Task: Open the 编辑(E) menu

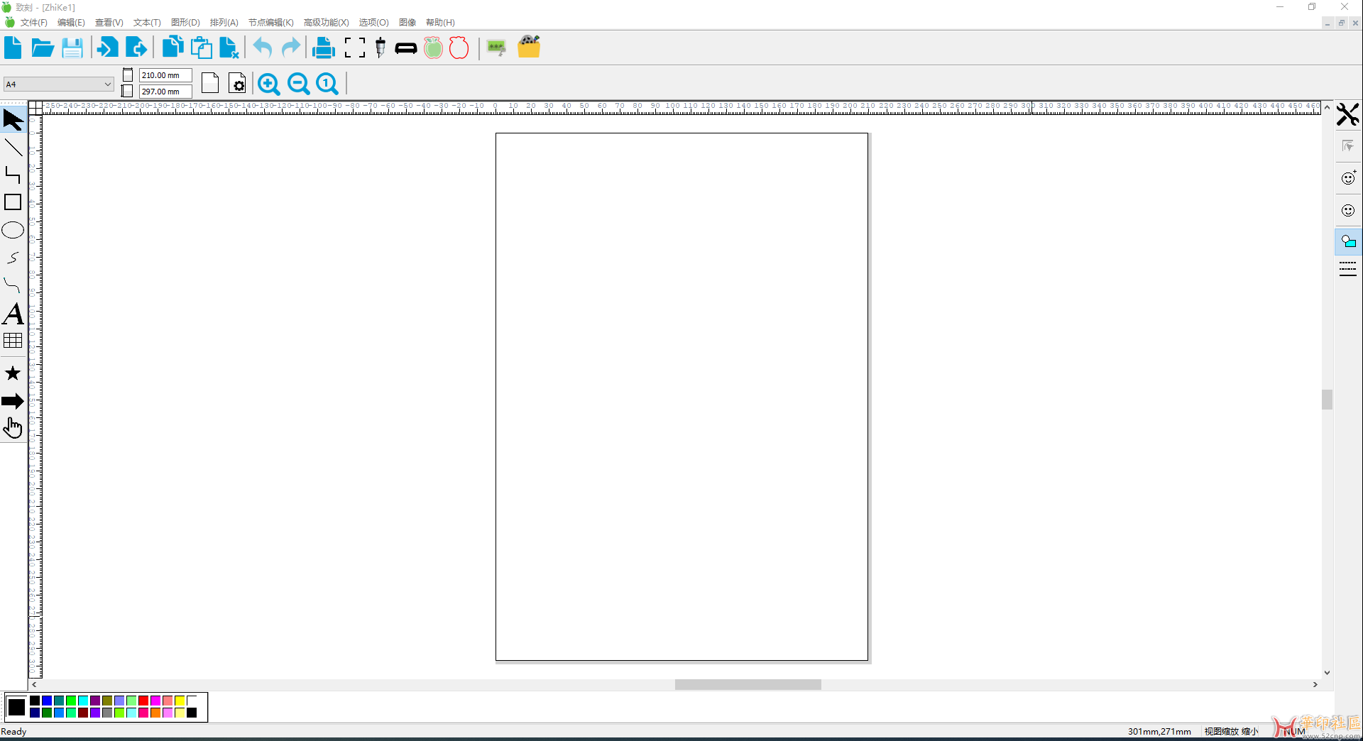Action: pos(71,23)
